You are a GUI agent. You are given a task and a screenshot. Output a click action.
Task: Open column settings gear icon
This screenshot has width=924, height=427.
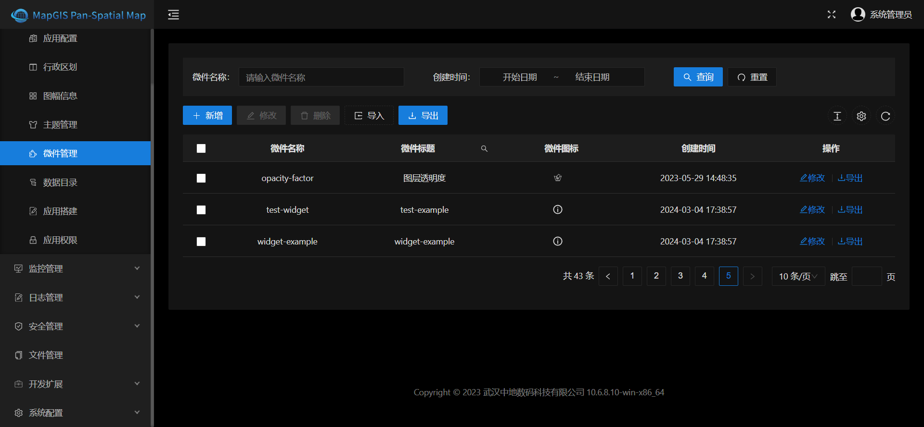point(861,116)
